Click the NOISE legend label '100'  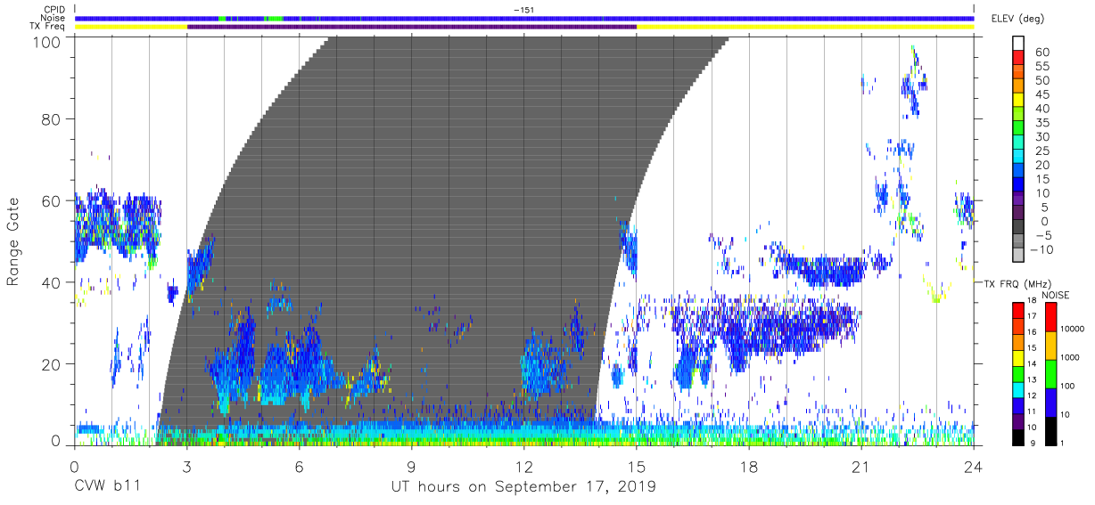click(1066, 387)
